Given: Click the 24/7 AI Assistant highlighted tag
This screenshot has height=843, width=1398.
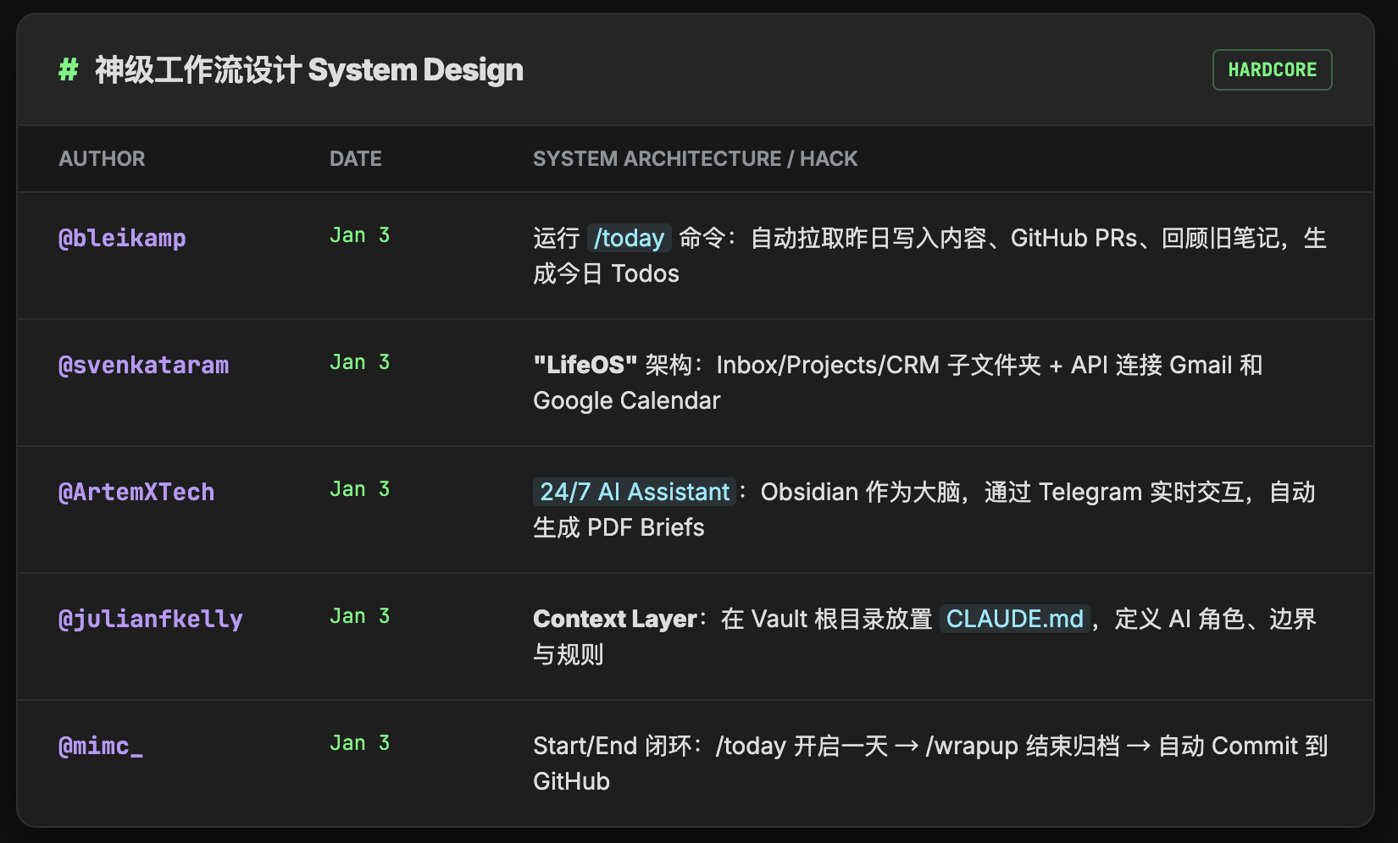Looking at the screenshot, I should tap(632, 492).
